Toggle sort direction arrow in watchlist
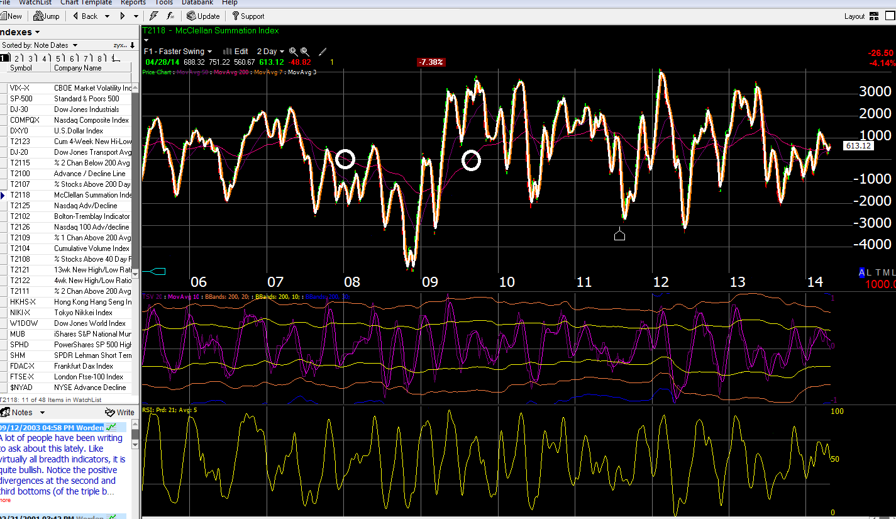This screenshot has height=519, width=896. (x=132, y=45)
